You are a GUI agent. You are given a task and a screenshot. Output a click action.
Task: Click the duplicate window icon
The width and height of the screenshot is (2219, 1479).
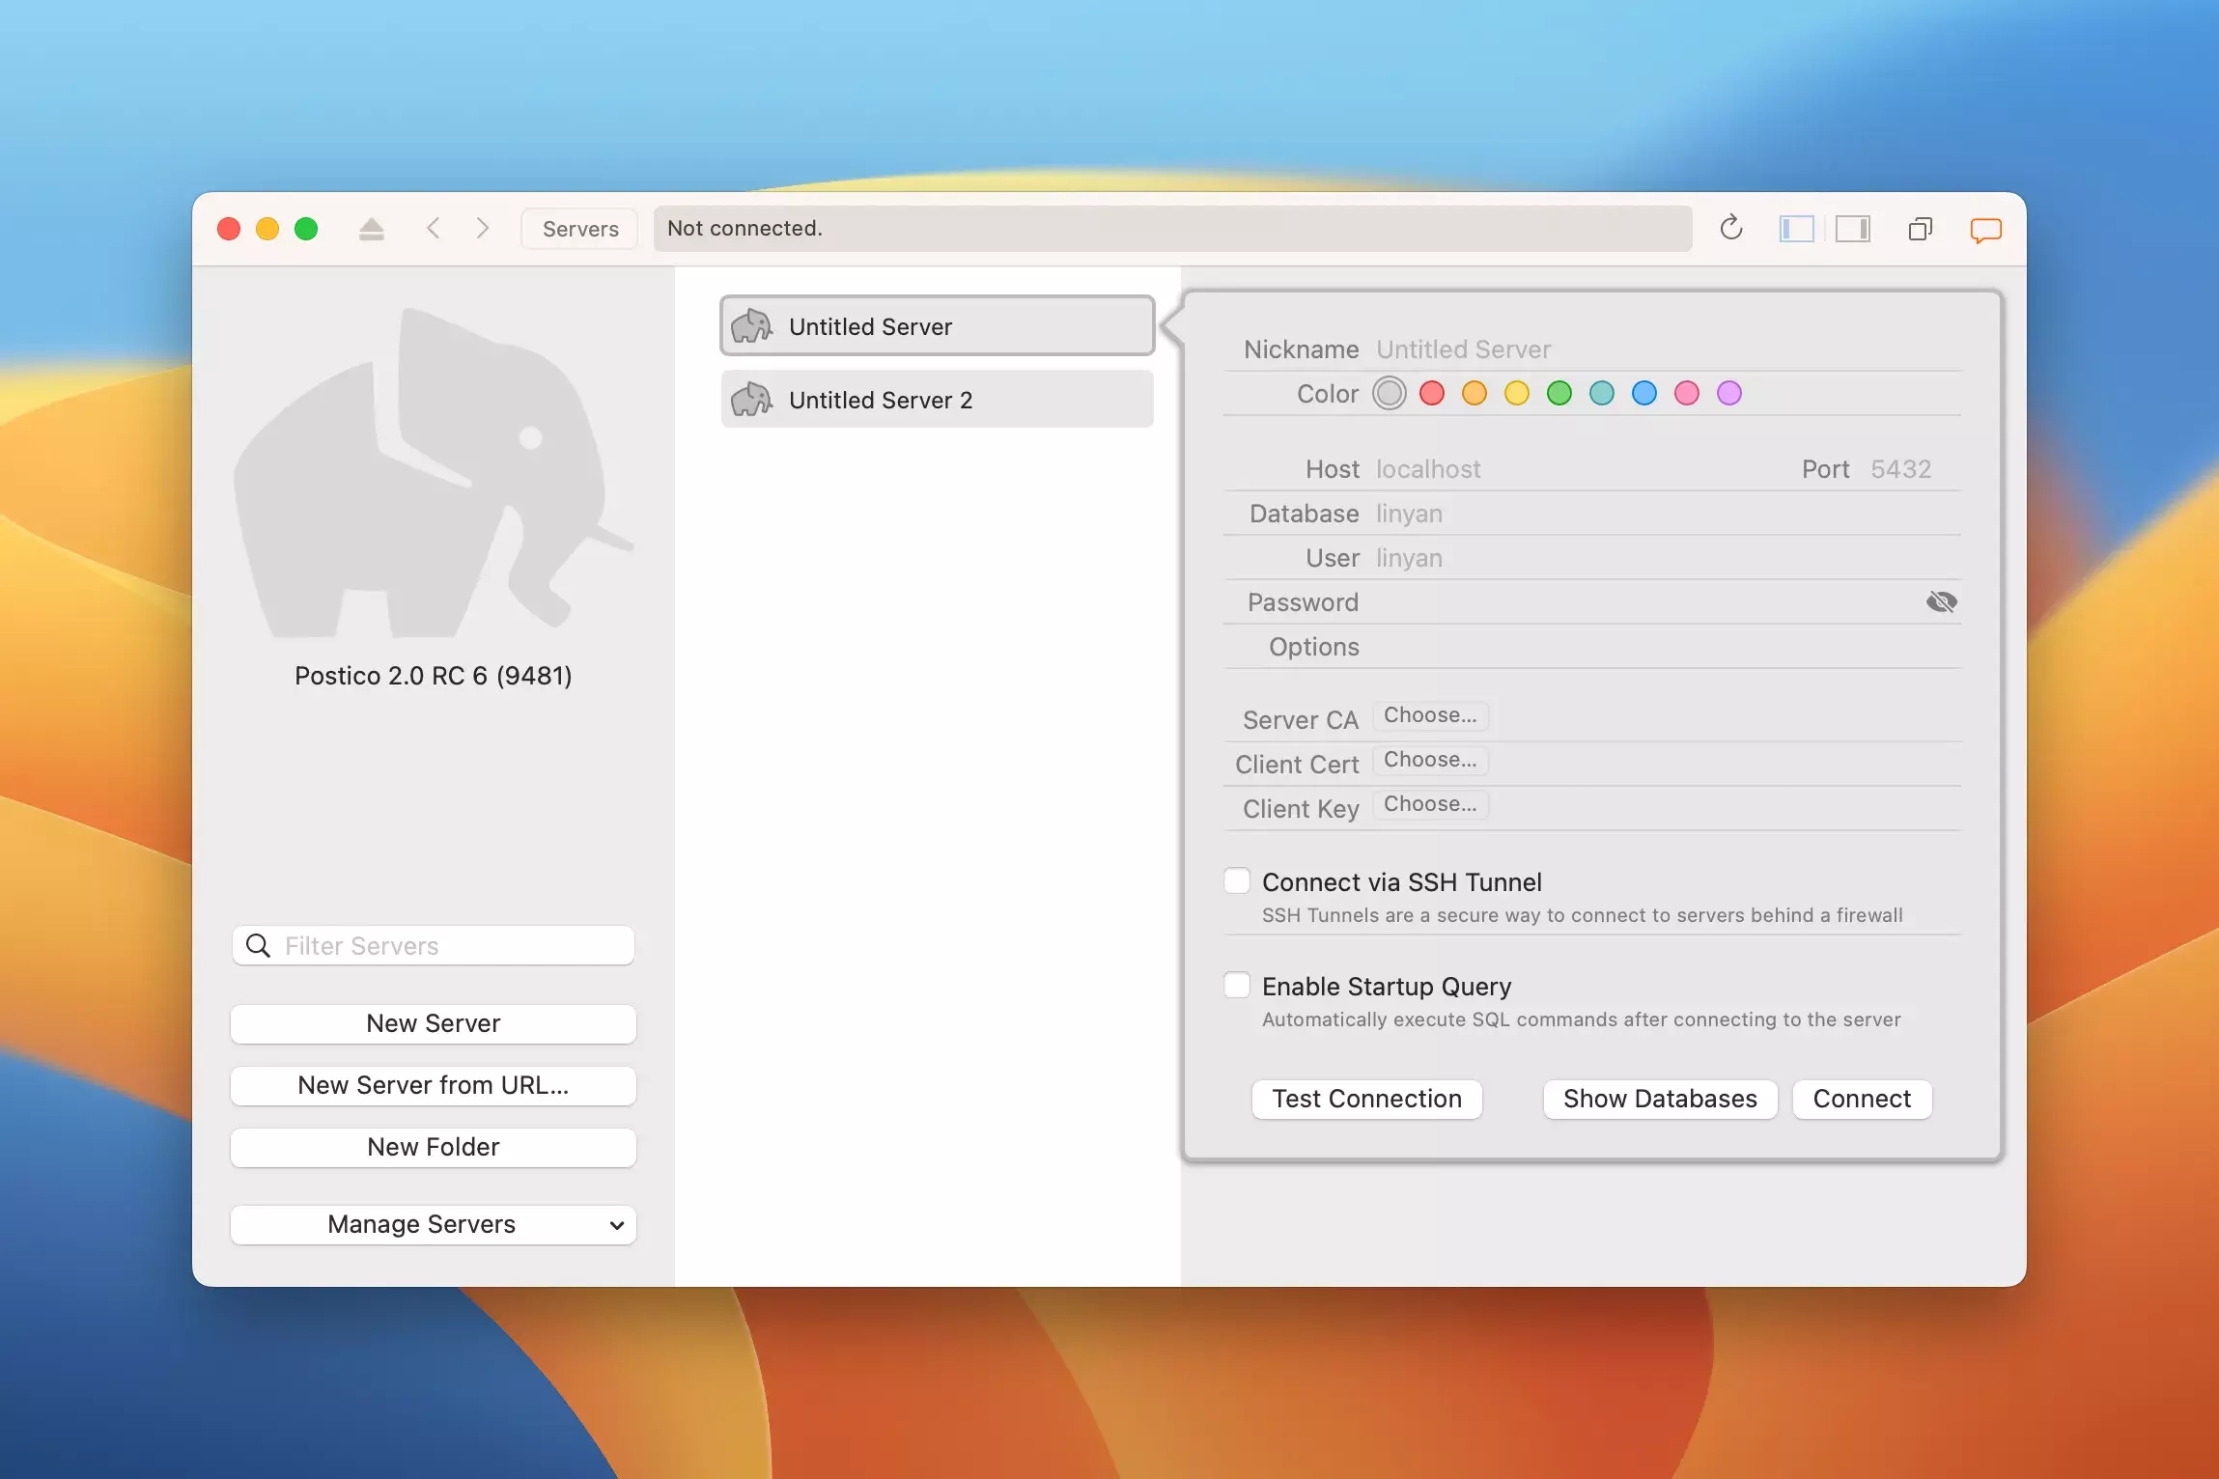[1920, 229]
